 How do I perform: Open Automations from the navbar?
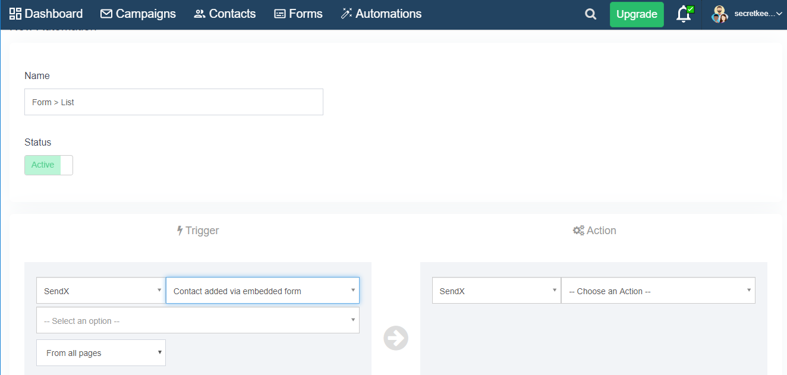[x=381, y=14]
